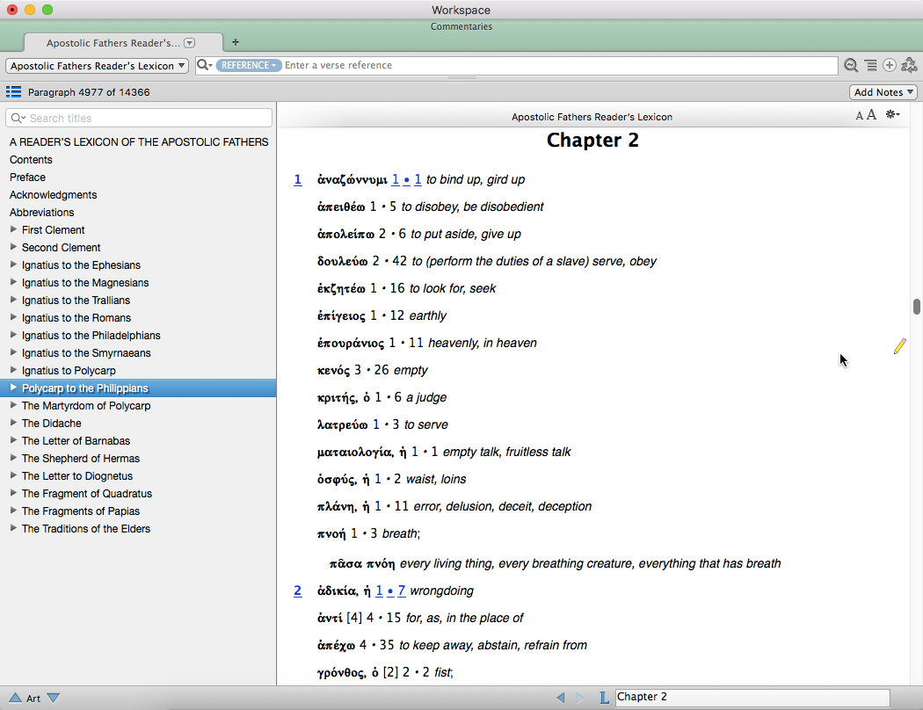The width and height of the screenshot is (923, 710).
Task: Open the REFERENCE search type selector
Action: click(x=248, y=66)
